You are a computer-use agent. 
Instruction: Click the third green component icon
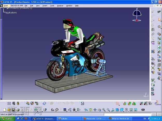(x=134, y=103)
